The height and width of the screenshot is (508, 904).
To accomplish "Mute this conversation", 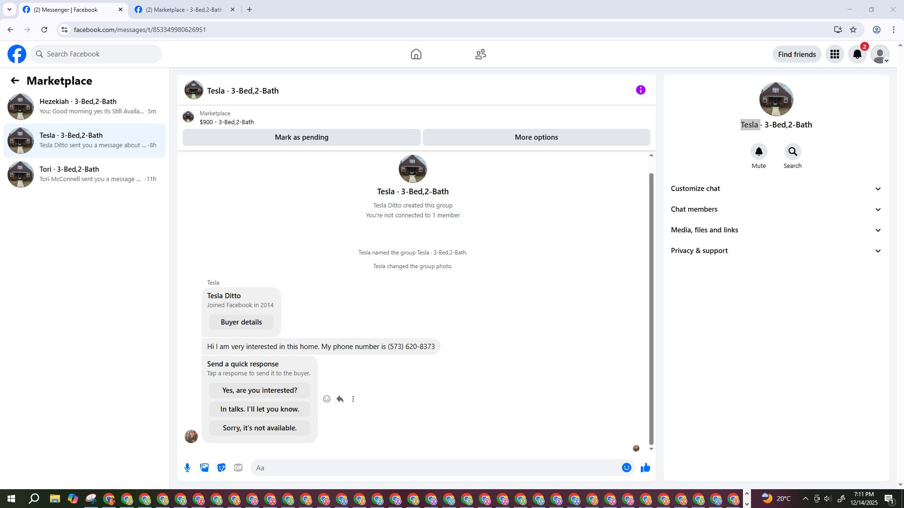I will pyautogui.click(x=759, y=152).
